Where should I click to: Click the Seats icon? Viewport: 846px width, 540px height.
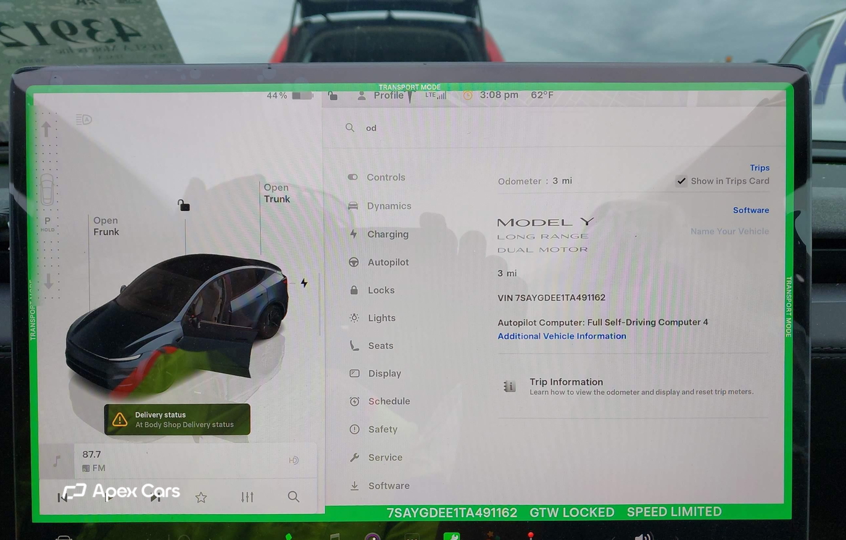click(x=354, y=346)
